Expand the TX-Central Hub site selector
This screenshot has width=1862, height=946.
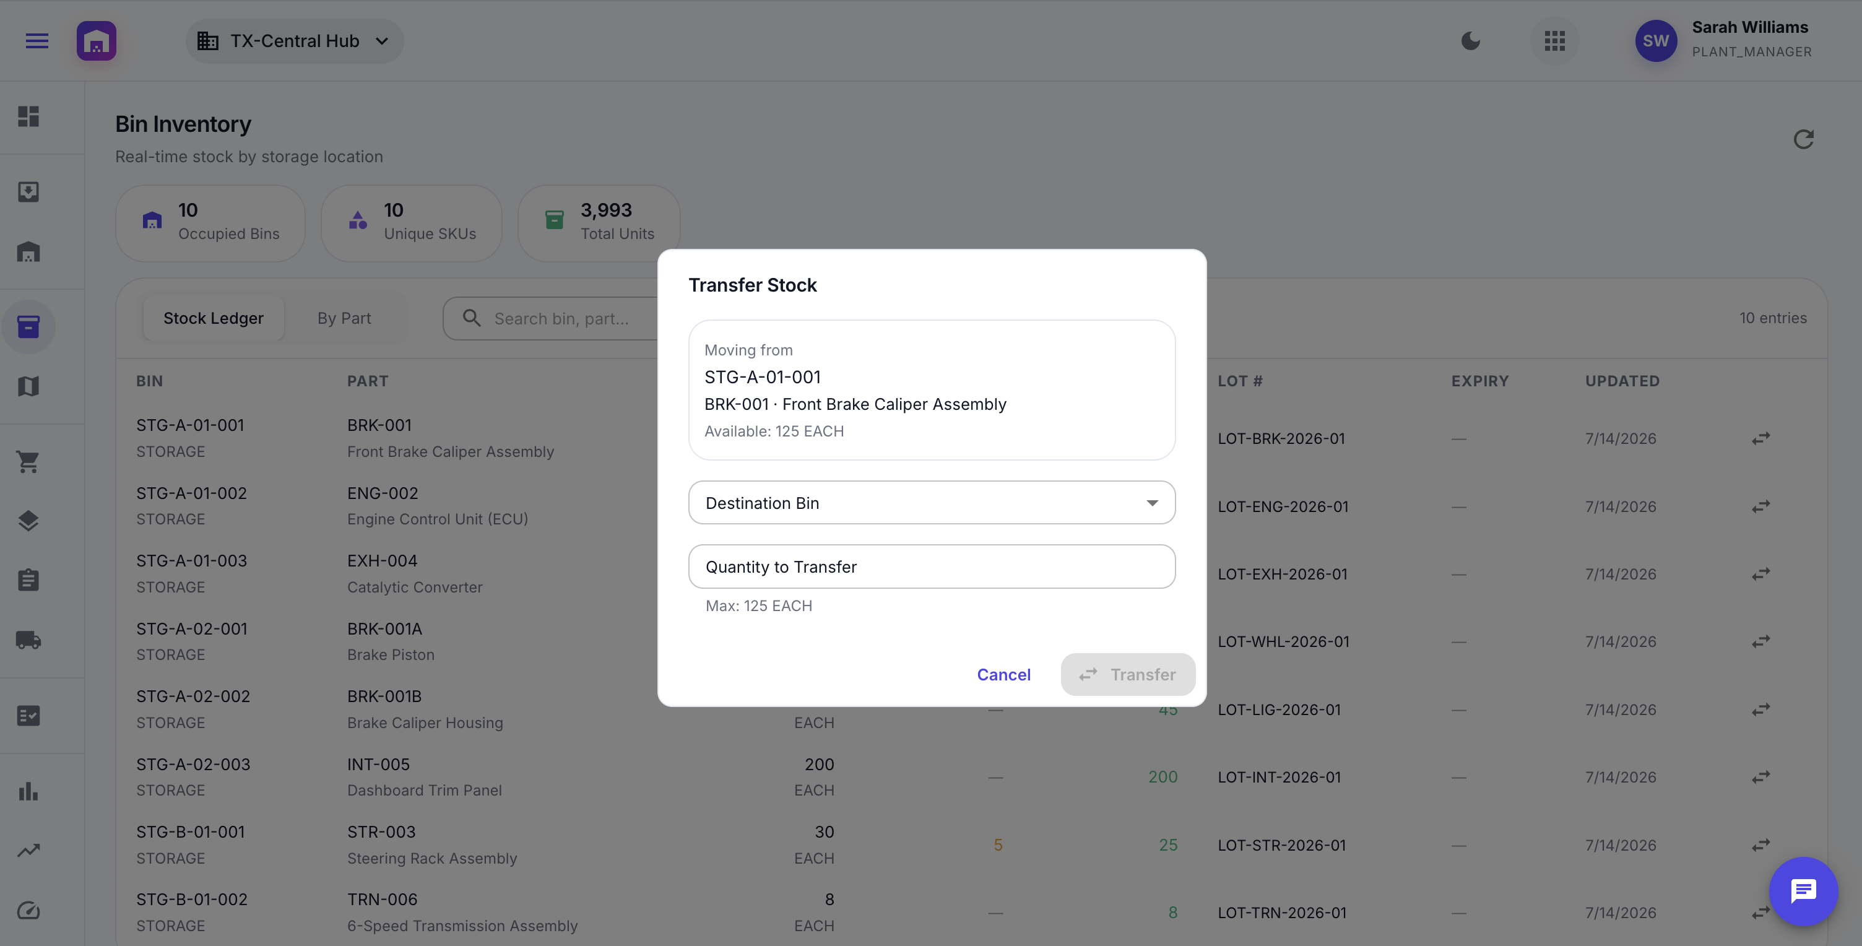(x=294, y=41)
